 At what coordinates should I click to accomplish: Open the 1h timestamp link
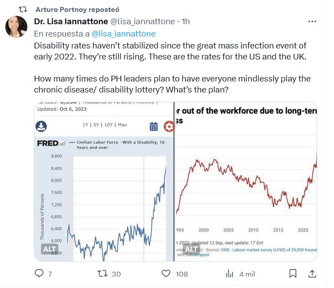coord(186,21)
